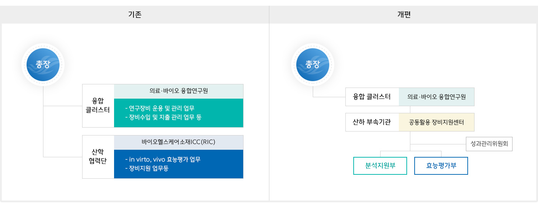Select the 연구장비 운용 및 관리 업무 line
Image resolution: width=538 pixels, height=208 pixels.
pyautogui.click(x=160, y=108)
